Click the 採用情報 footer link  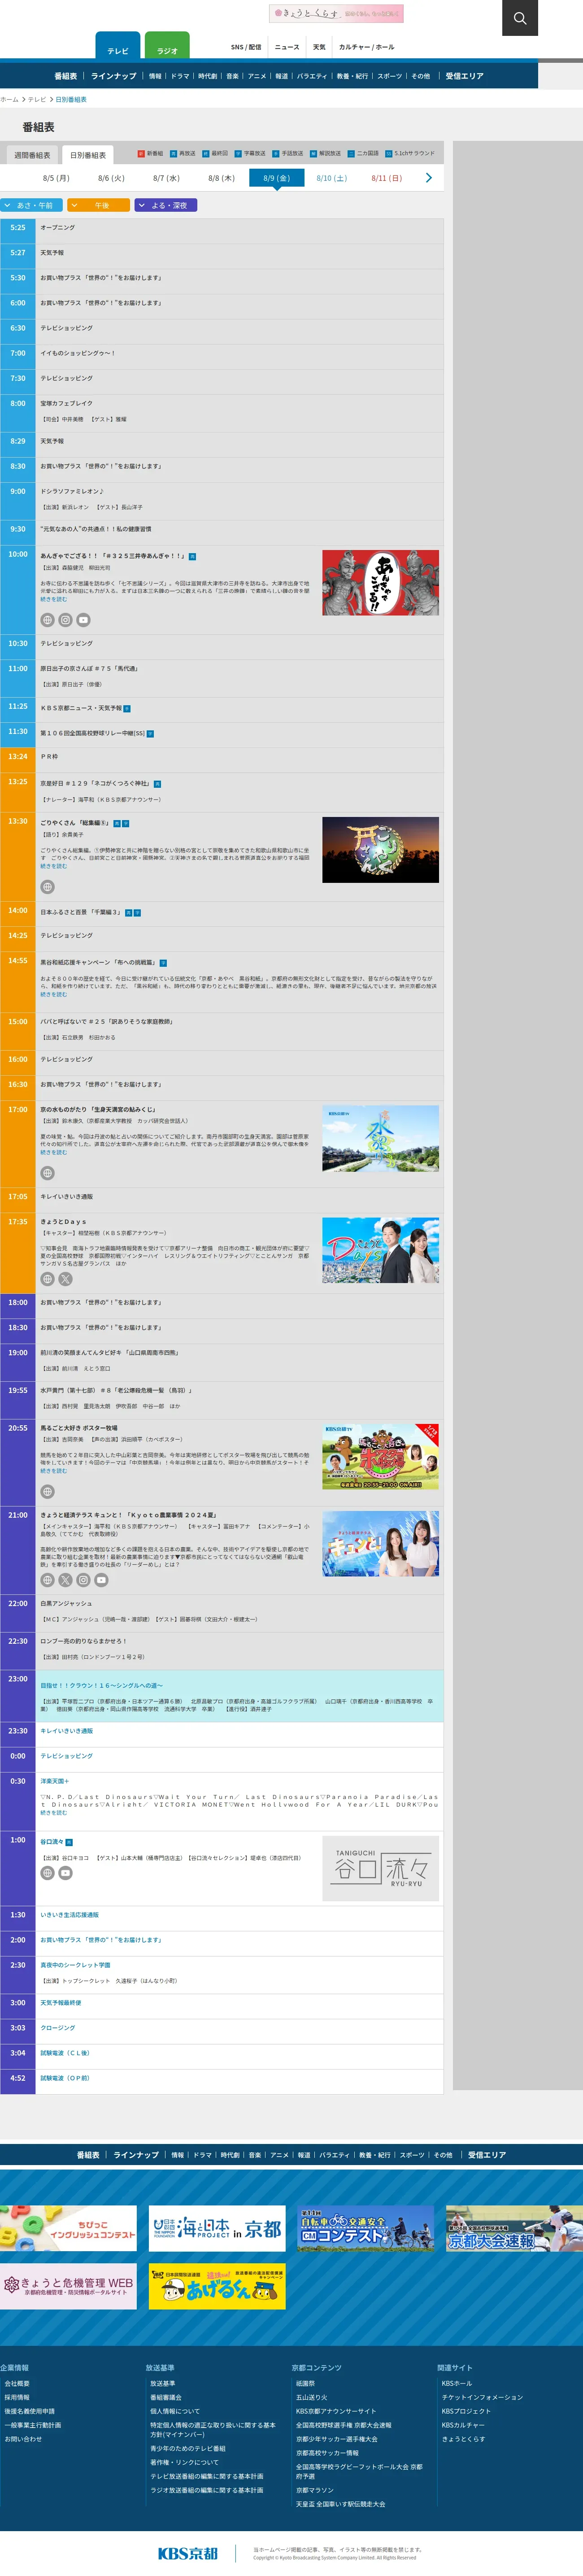17,2397
